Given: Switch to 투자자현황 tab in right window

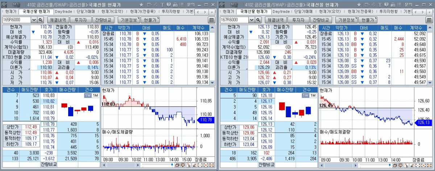Looking at the screenshot, I should tap(388, 12).
